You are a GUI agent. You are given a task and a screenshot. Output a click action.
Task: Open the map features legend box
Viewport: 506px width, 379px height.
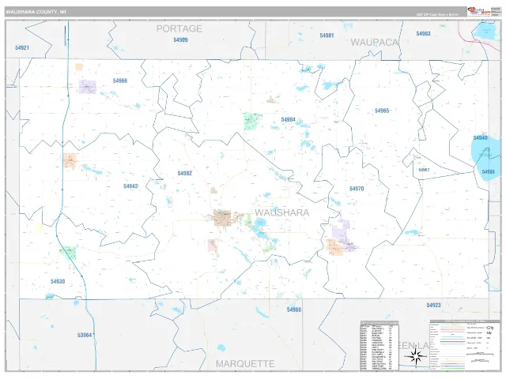tap(464, 345)
